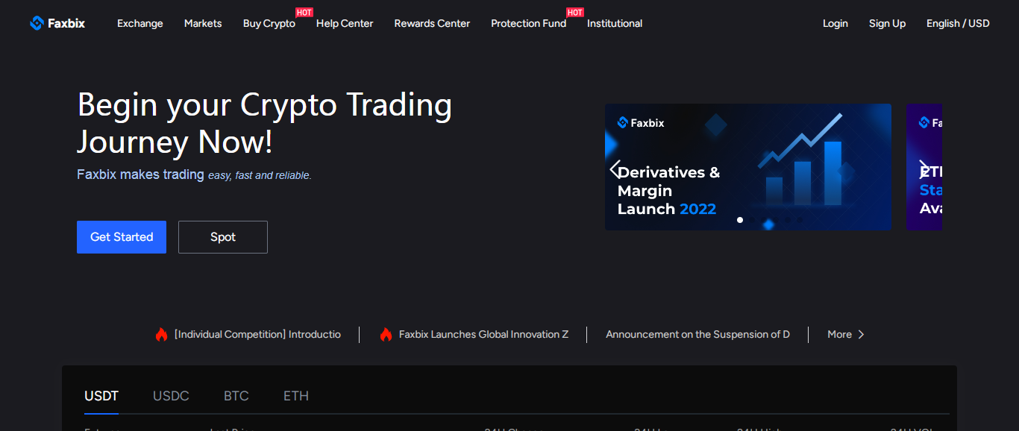1019x431 pixels.
Task: Go to Markets in the navigation bar
Action: coord(203,23)
